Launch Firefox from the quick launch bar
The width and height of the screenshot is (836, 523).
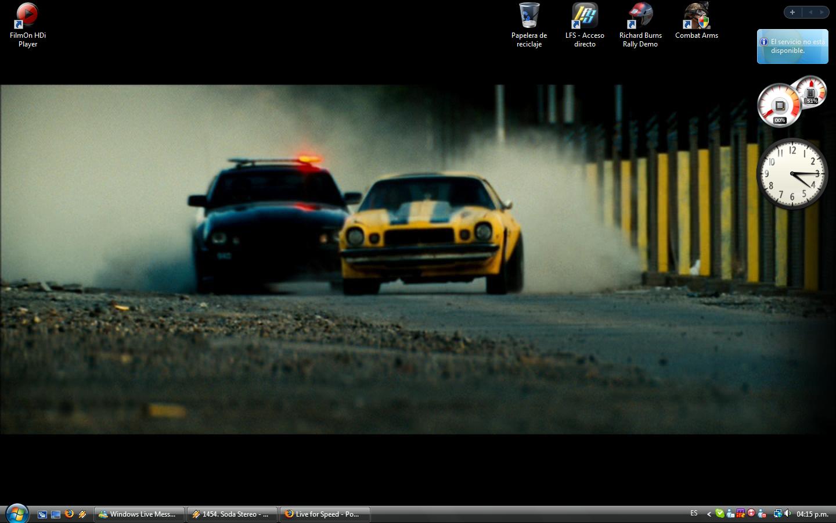tap(69, 514)
